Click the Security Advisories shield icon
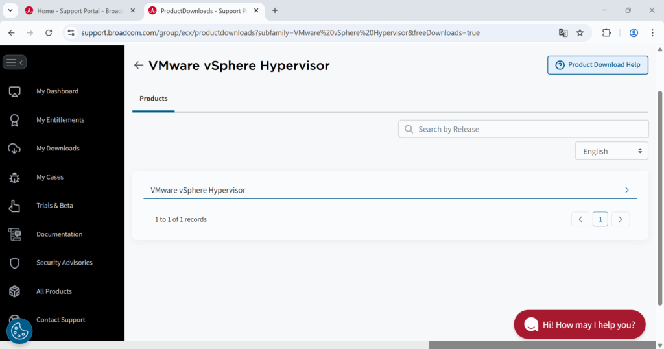 click(x=14, y=263)
